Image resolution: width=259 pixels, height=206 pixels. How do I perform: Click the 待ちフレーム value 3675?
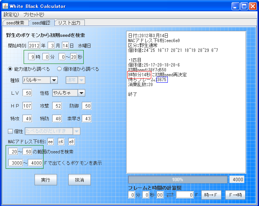(x=162, y=80)
